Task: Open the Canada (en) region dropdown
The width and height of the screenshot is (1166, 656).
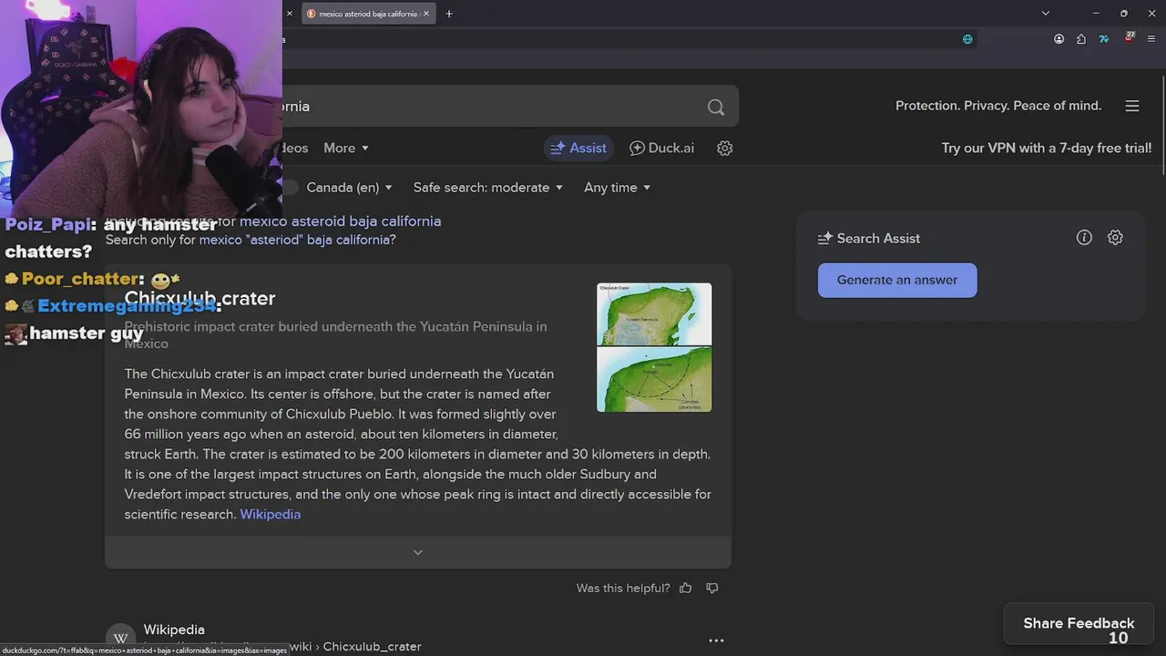Action: [x=349, y=187]
